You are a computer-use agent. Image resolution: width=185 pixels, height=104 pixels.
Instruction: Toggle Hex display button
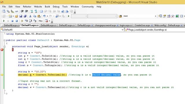40,21
